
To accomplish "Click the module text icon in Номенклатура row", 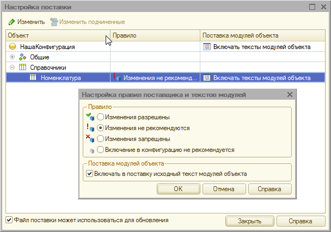I will [207, 78].
